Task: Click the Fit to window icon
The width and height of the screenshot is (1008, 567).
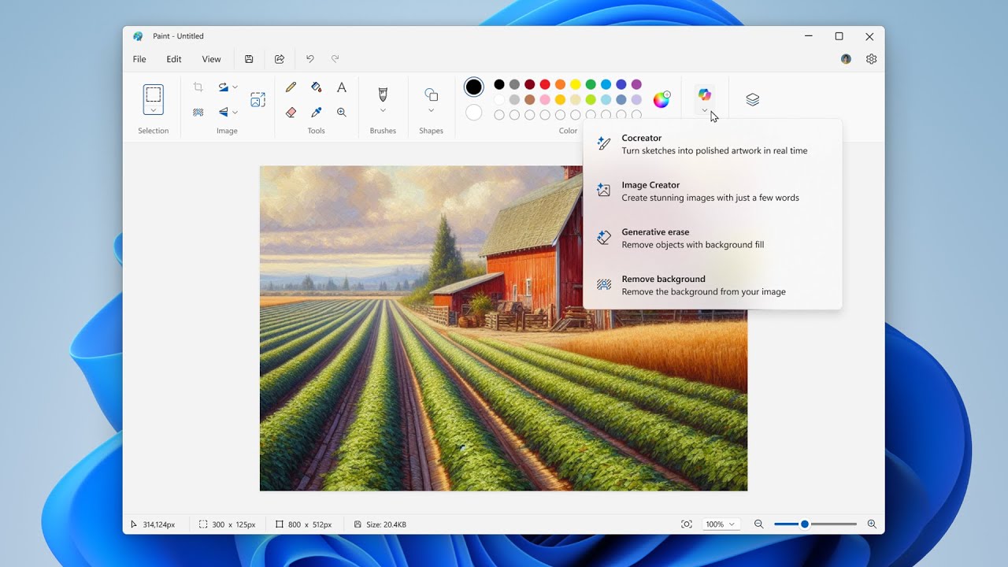Action: [x=687, y=524]
